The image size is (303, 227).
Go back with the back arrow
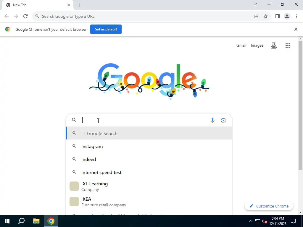7,17
